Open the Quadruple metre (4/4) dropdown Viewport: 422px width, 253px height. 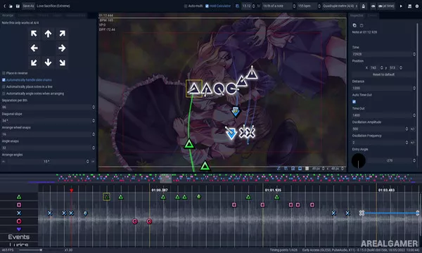coord(340,6)
